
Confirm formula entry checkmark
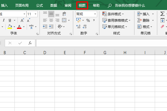pyautogui.click(x=20, y=43)
